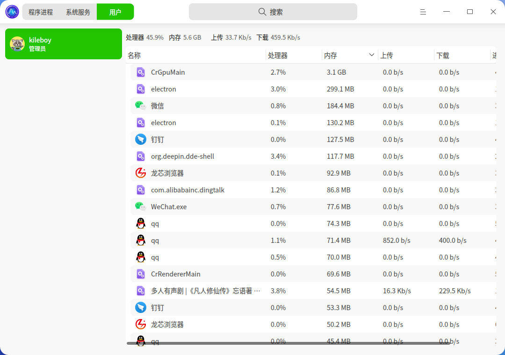Click the 上传 33.7 Kb/s summary text
The image size is (505, 355).
coord(231,37)
